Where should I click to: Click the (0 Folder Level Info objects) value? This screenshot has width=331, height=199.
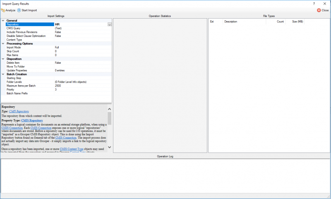coord(71,82)
